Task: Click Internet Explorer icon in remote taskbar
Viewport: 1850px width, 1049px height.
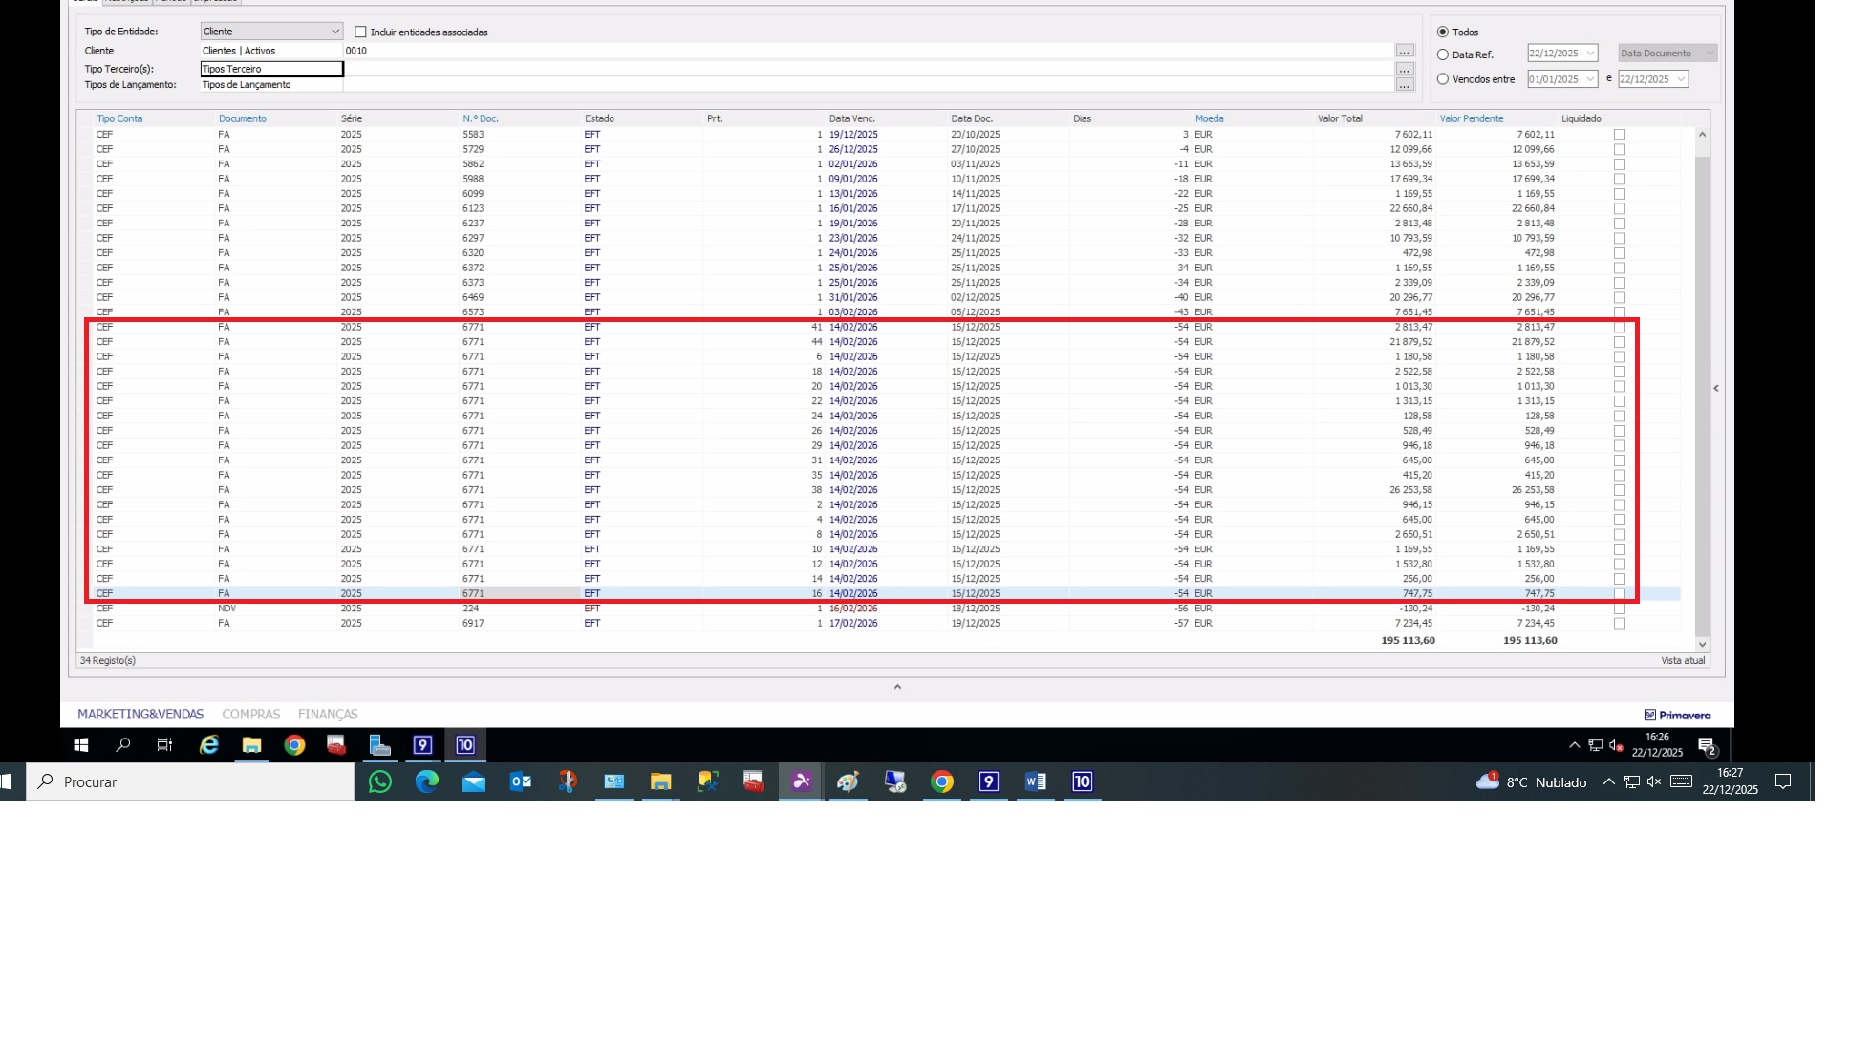Action: [208, 745]
